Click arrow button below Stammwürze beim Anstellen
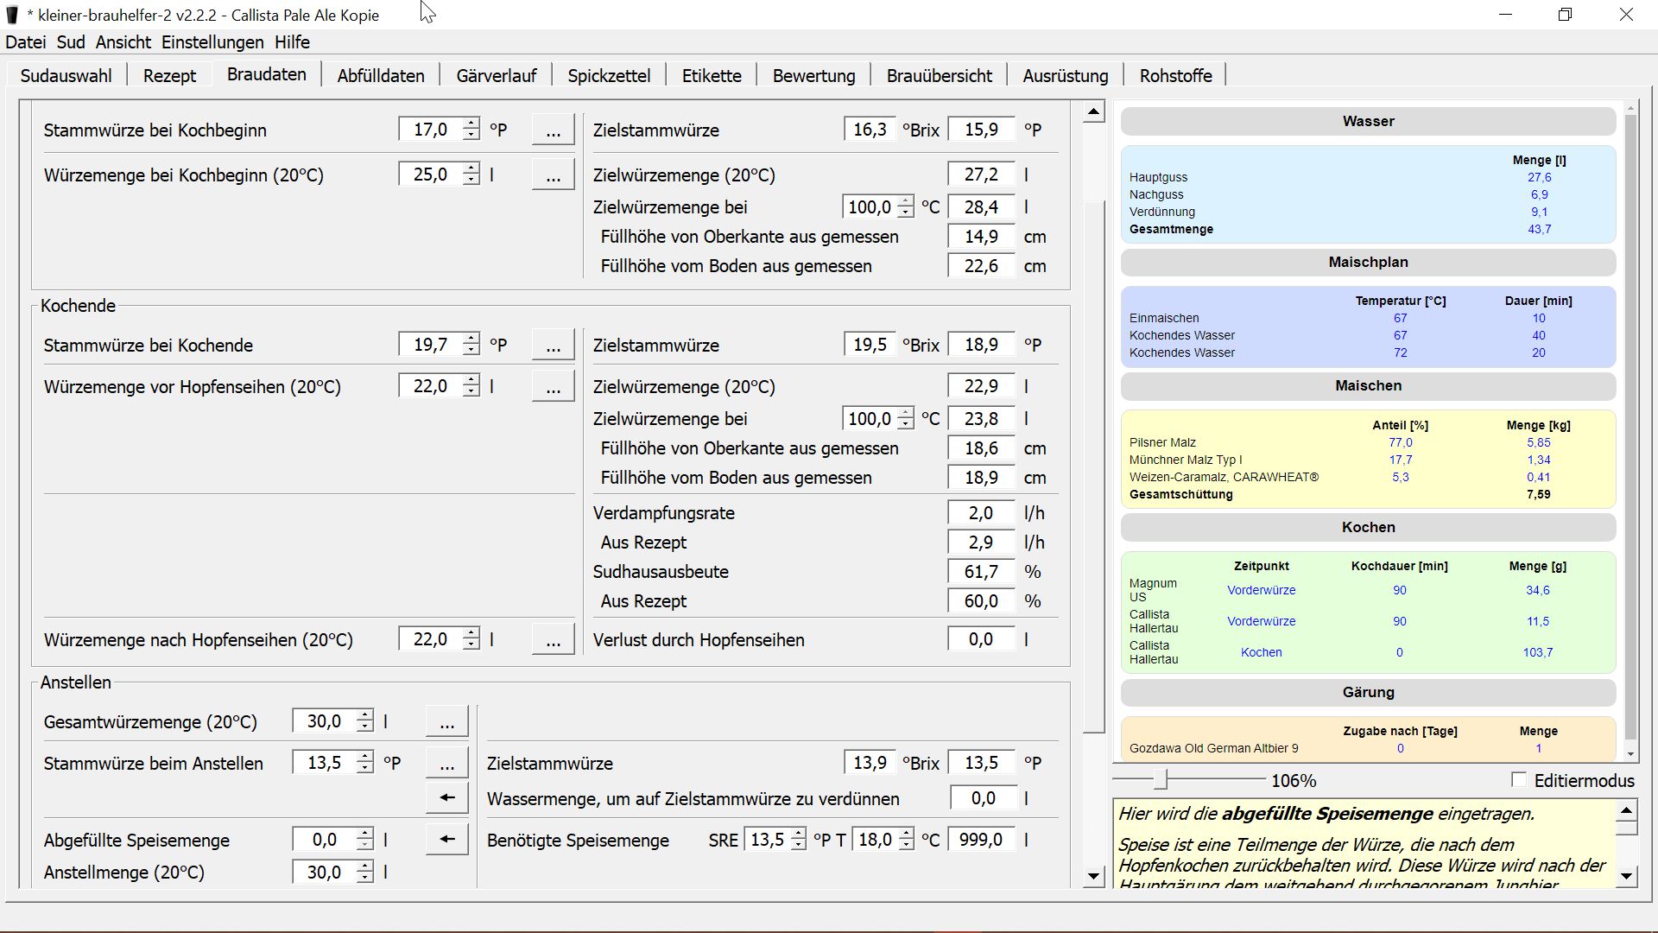 (x=446, y=798)
